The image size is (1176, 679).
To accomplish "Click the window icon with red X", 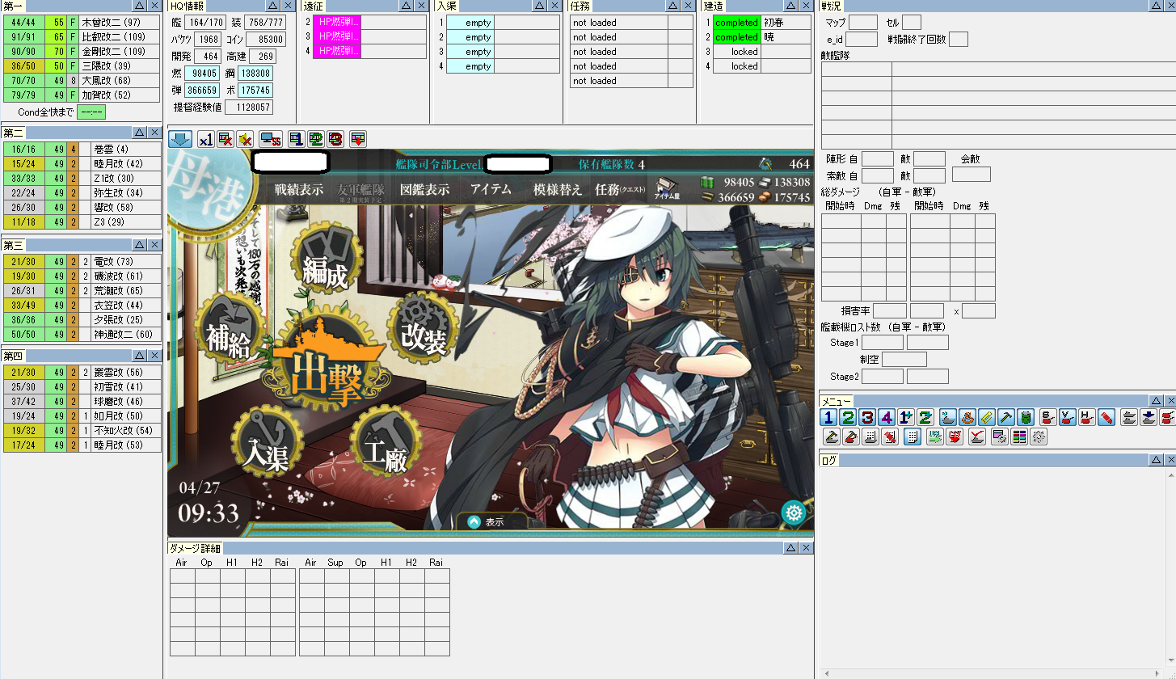I will tap(226, 139).
